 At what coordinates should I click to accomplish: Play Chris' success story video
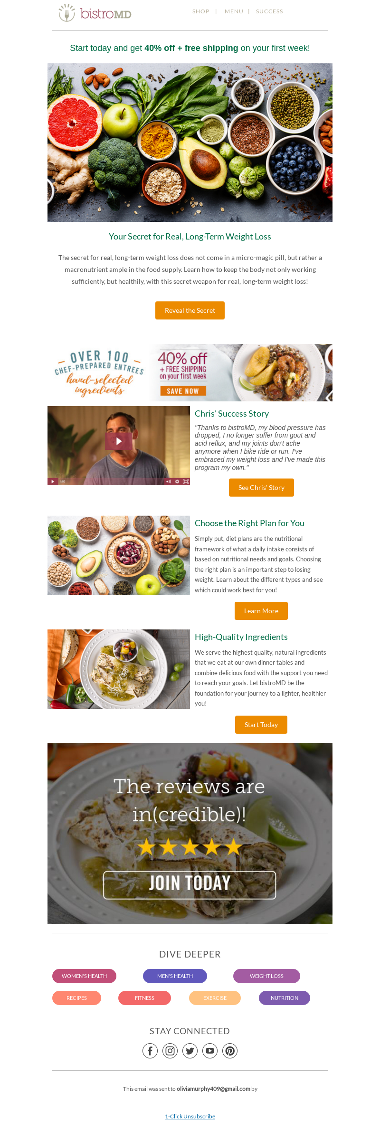[x=118, y=441]
